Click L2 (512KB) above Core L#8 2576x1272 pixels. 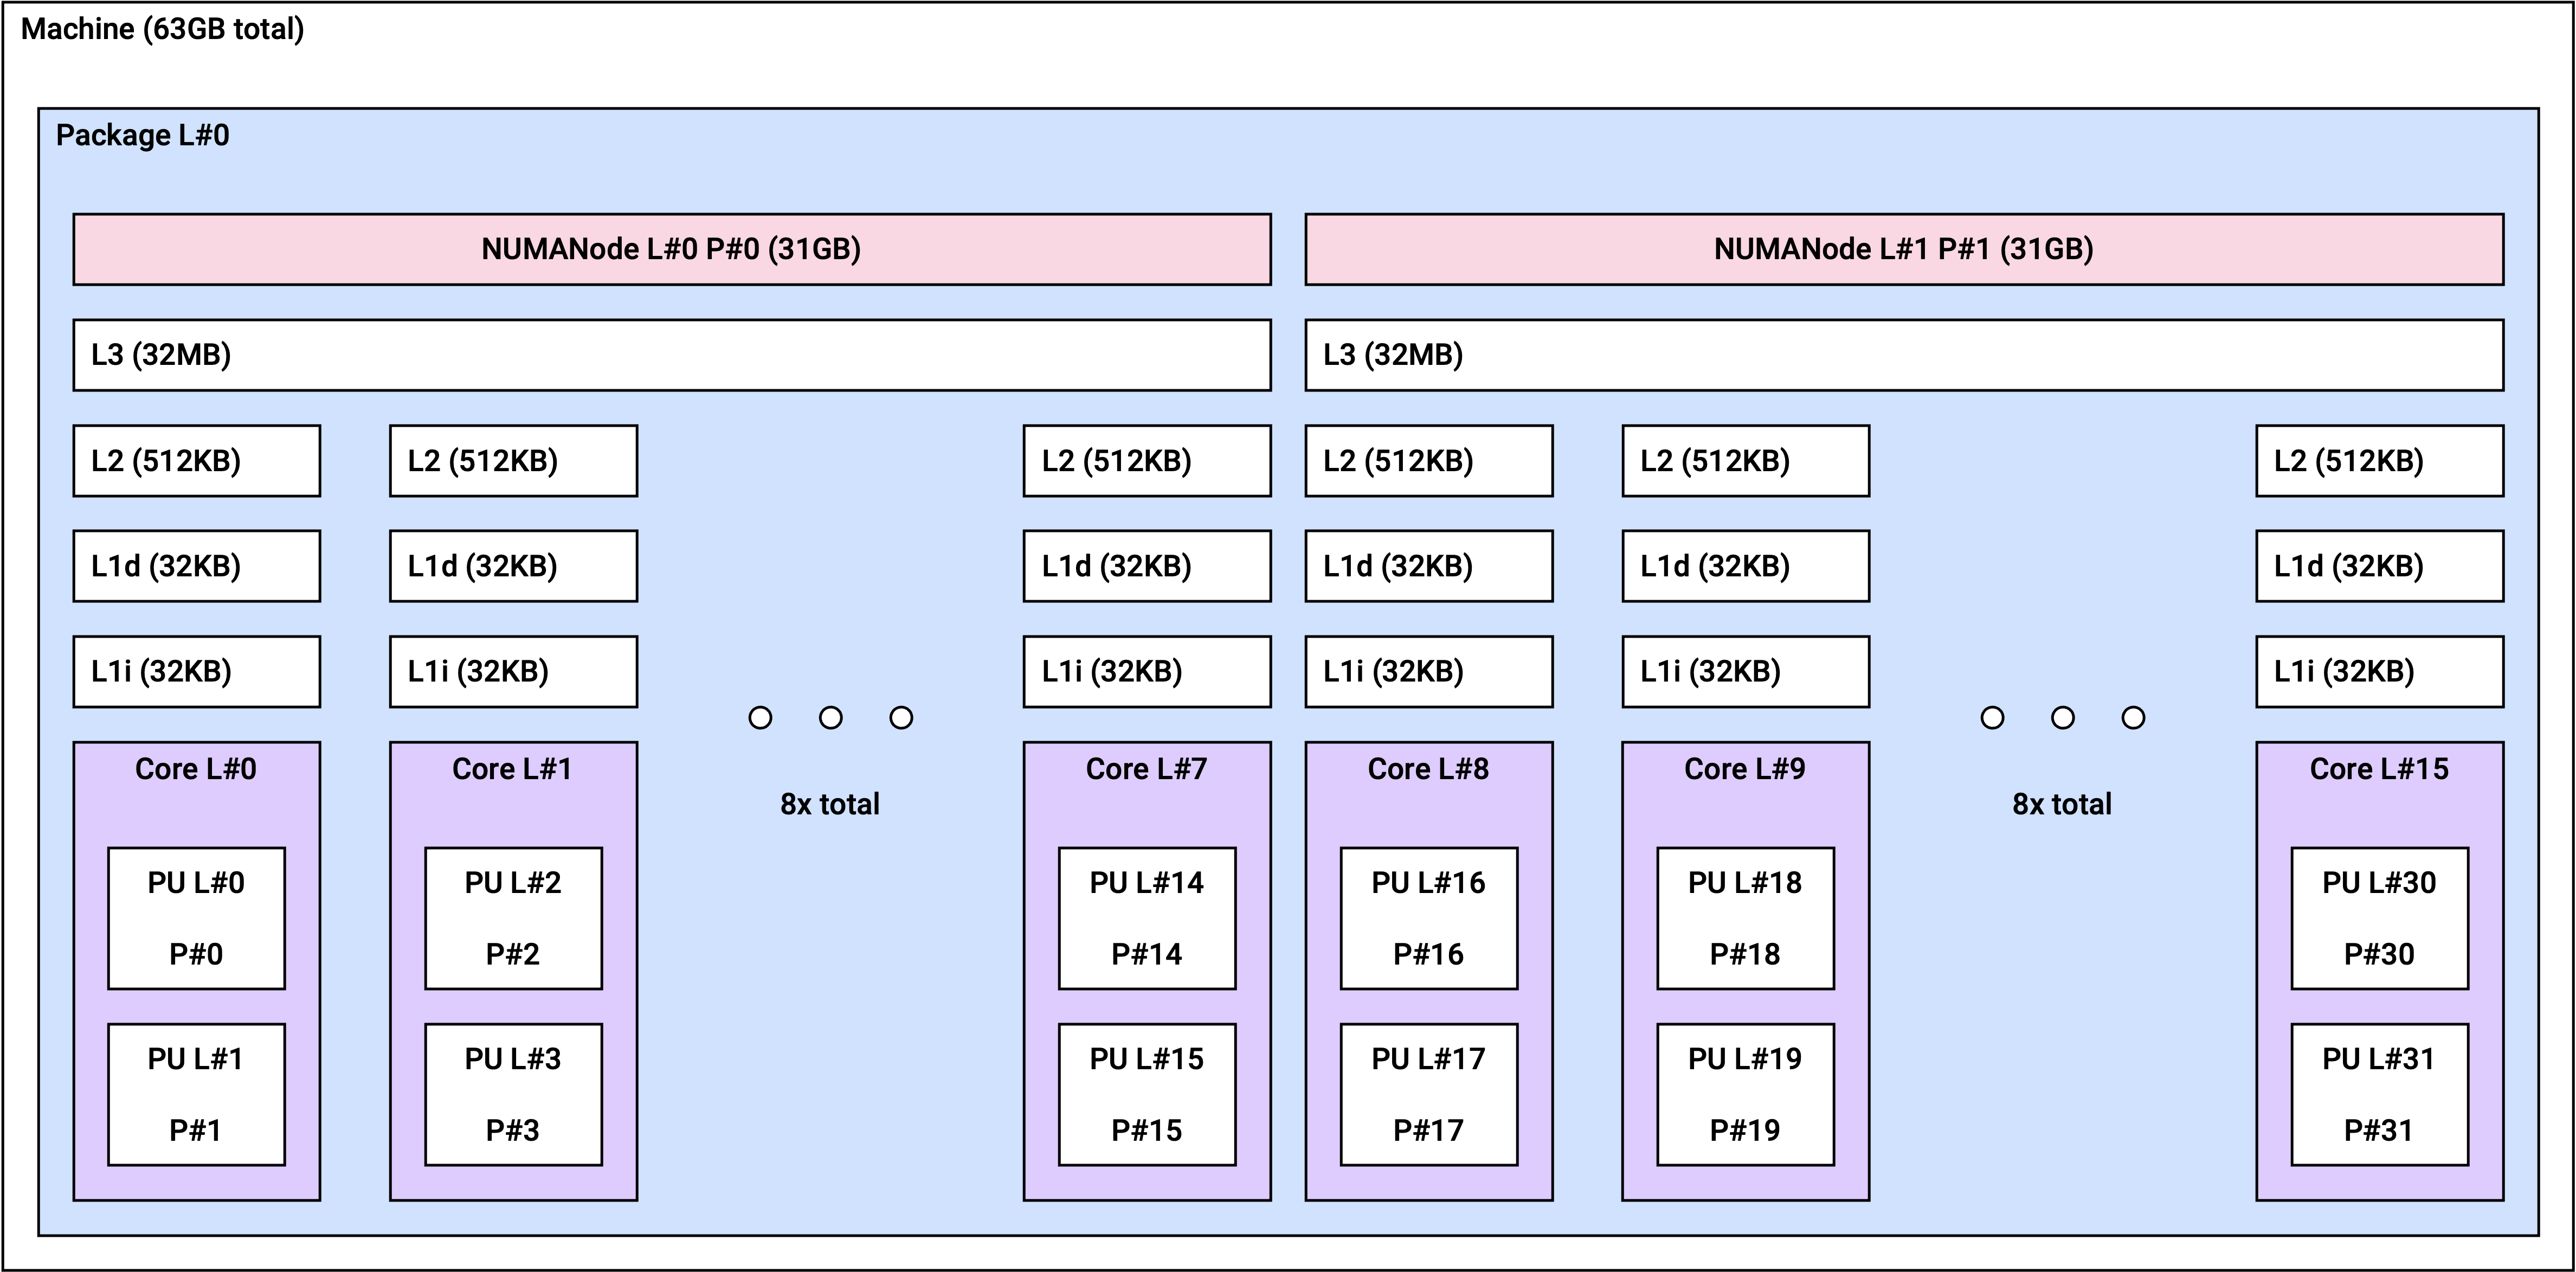(1429, 461)
